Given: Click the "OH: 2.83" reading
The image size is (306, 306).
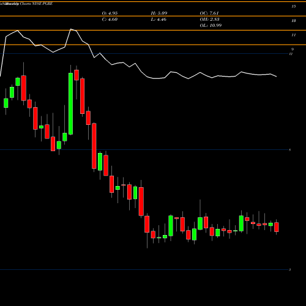Looking at the screenshot, I should tap(209, 20).
